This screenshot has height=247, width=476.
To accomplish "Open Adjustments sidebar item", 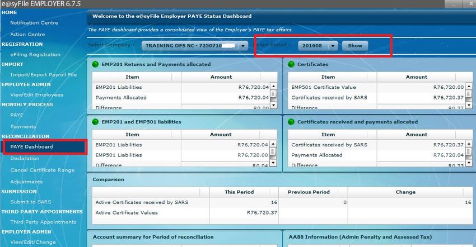I will [26, 182].
